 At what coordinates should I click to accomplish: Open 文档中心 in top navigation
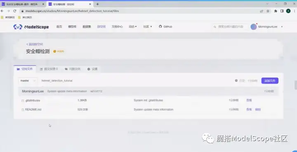pyautogui.click(x=117, y=27)
